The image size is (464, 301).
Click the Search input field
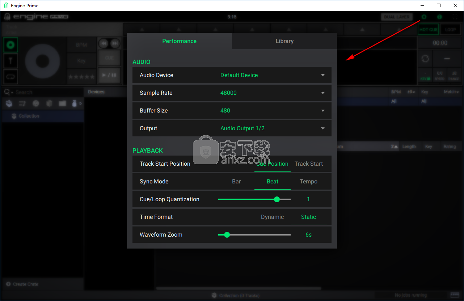pyautogui.click(x=49, y=92)
